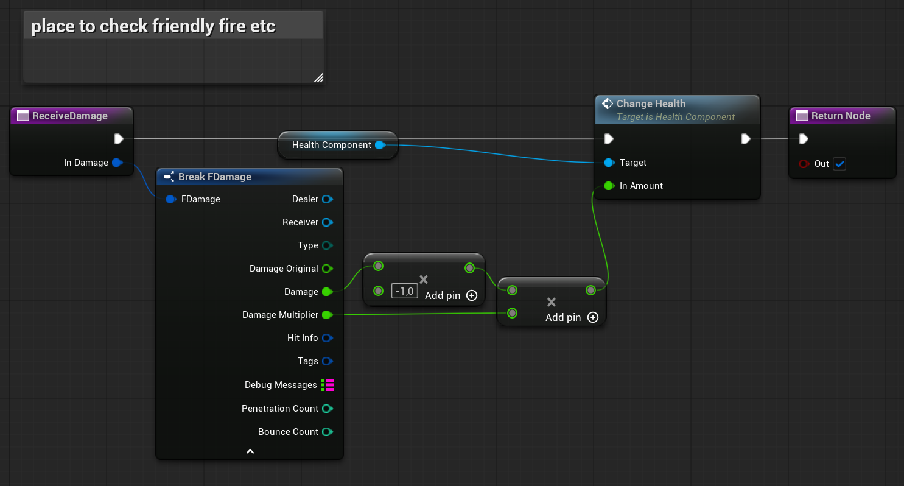Click Change Health In Amount pin

[609, 186]
